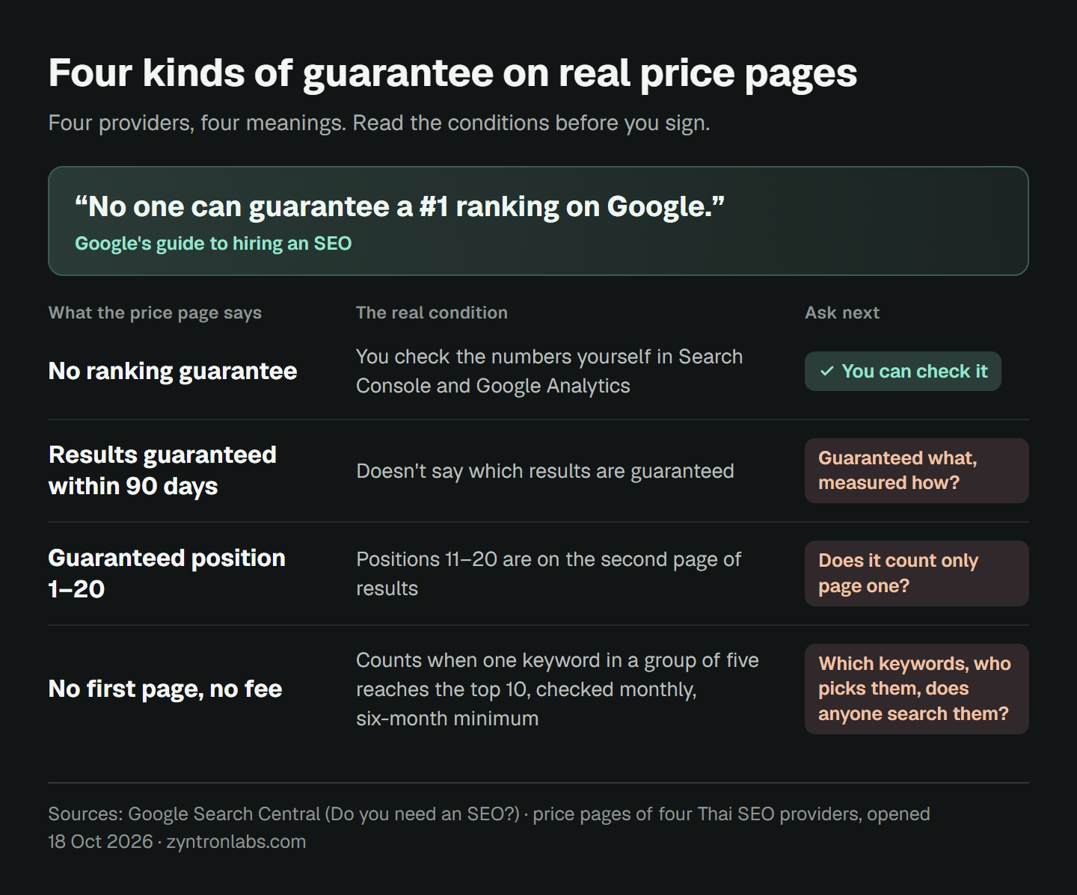Click the 'Guaranteed what, measured how?' badge
Image resolution: width=1077 pixels, height=895 pixels.
[917, 470]
